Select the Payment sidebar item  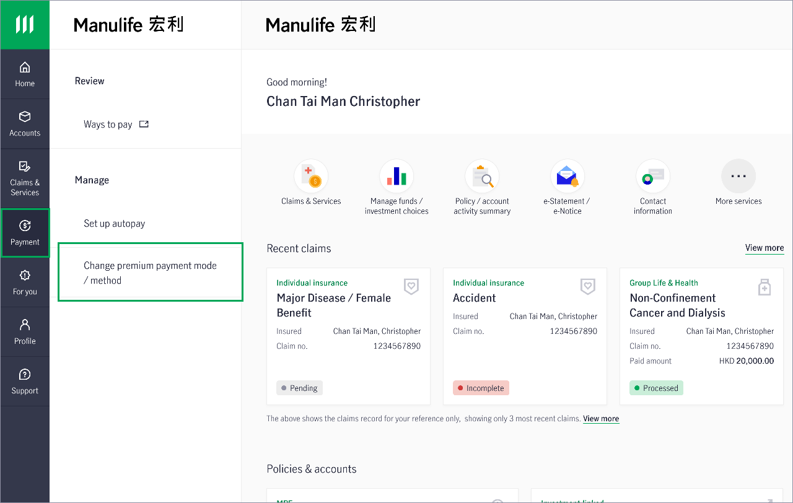coord(25,233)
